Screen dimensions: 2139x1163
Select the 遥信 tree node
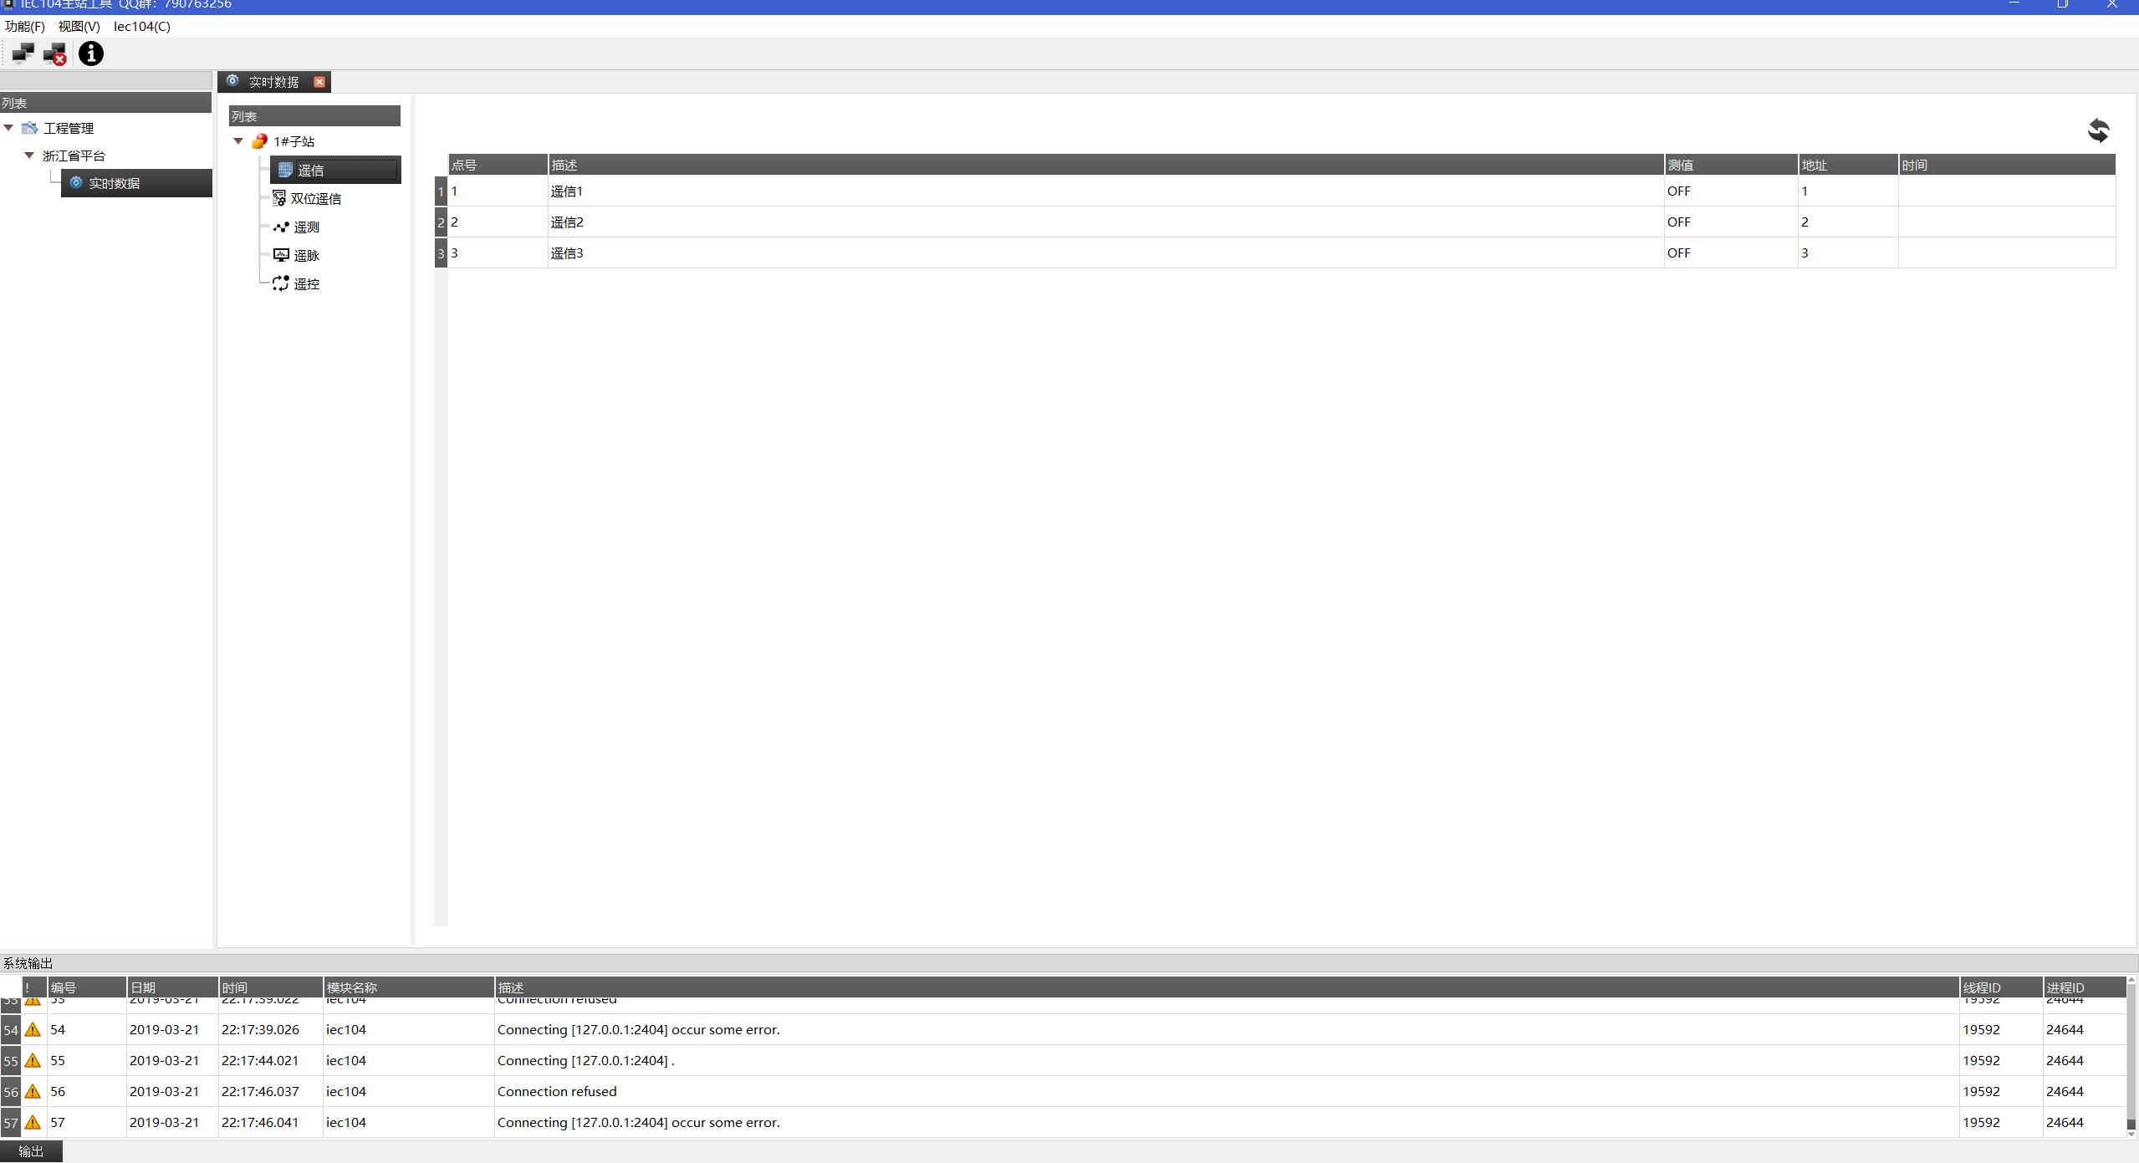click(310, 171)
